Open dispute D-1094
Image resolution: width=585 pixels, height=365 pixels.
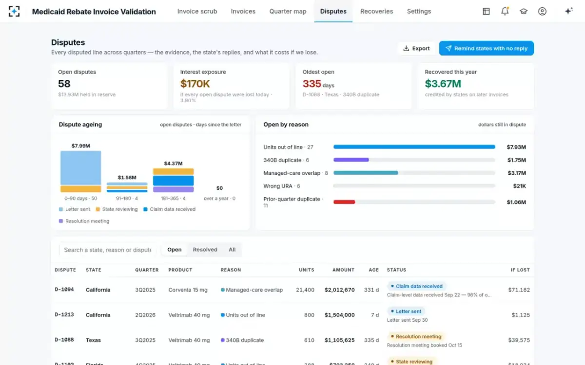[64, 290]
